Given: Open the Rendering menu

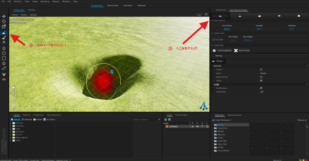Looking at the screenshot, I should point(45,2).
